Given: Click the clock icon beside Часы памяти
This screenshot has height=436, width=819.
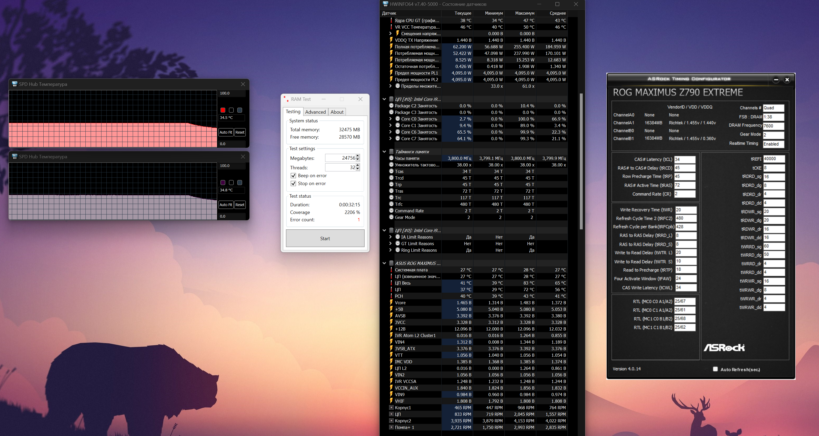Looking at the screenshot, I should point(391,158).
